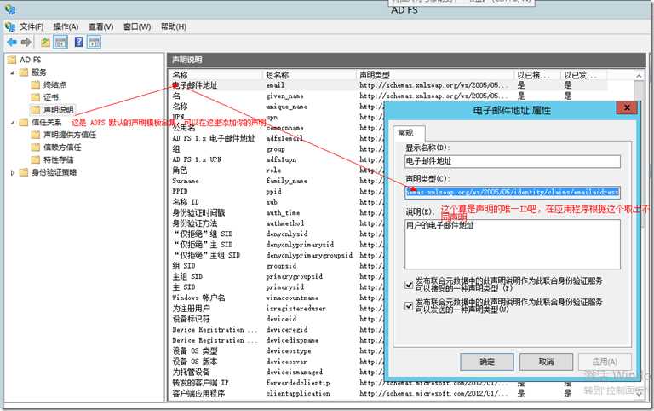This screenshot has height=411, width=654.
Task: Sort by the 名称 column header
Action: 216,75
